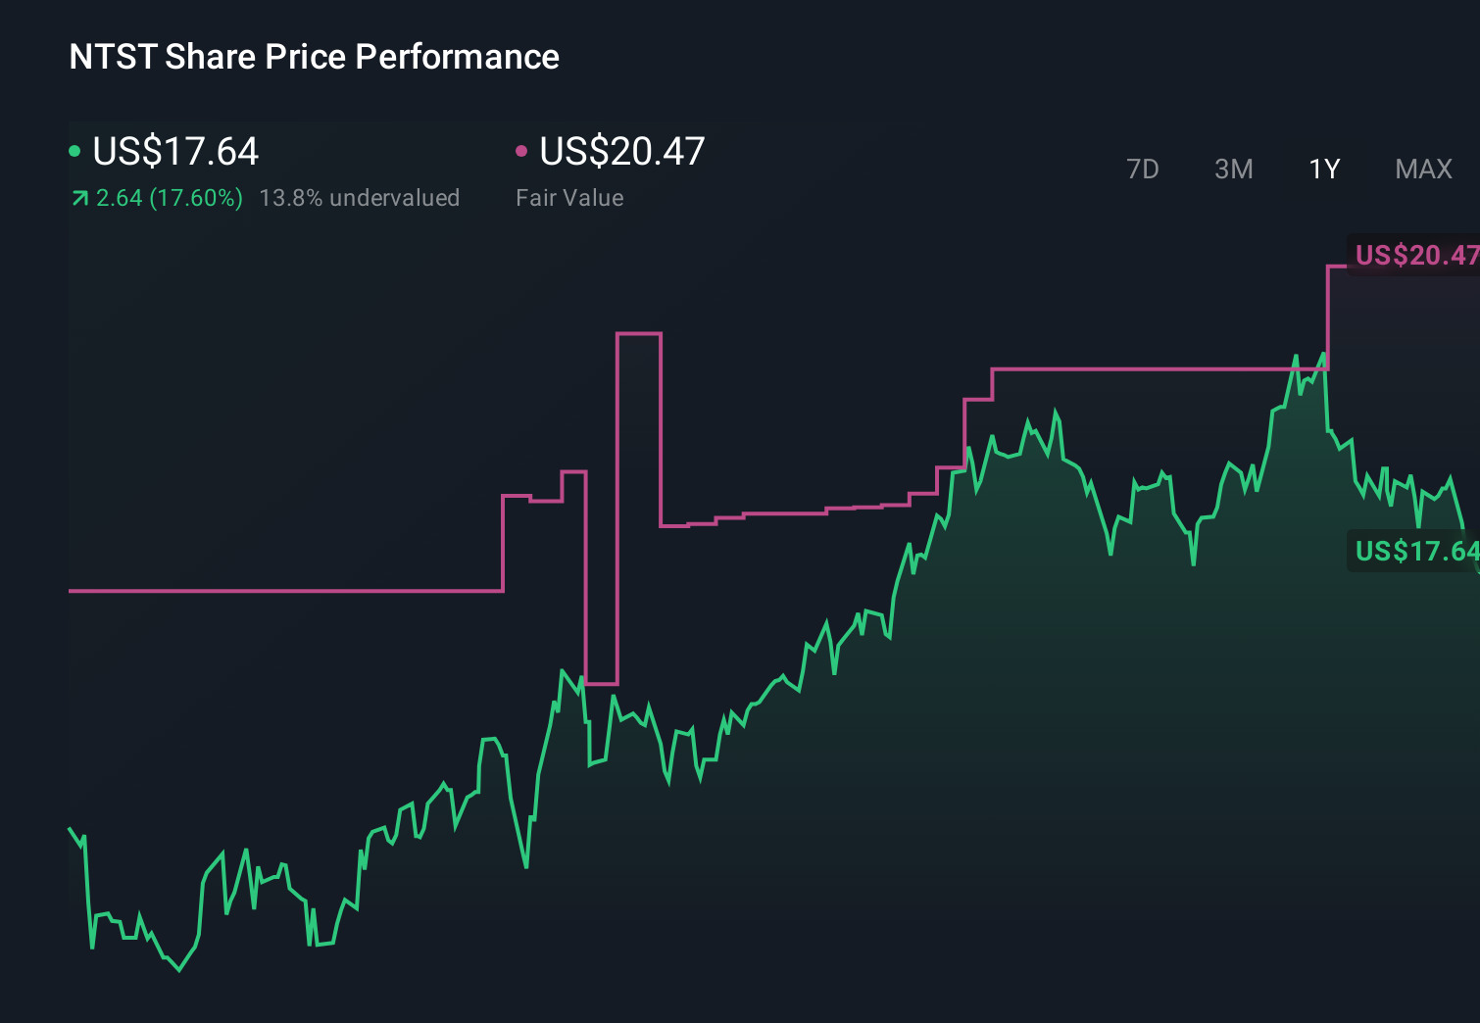Switch to the 7D time range
Screen dimensions: 1480x1023
(x=1143, y=169)
